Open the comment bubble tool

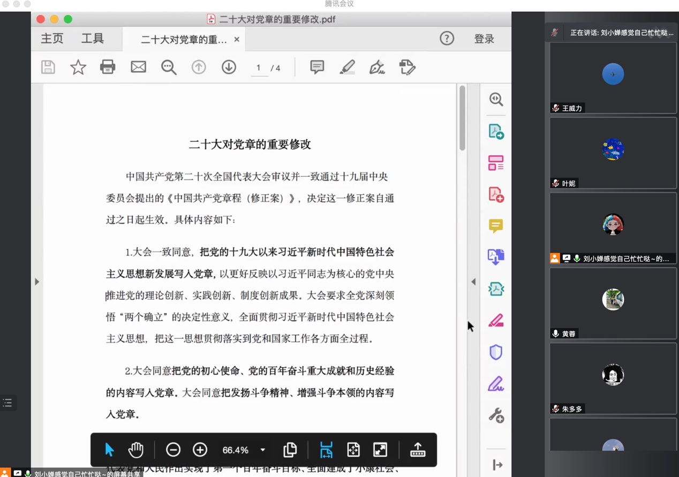click(x=317, y=67)
